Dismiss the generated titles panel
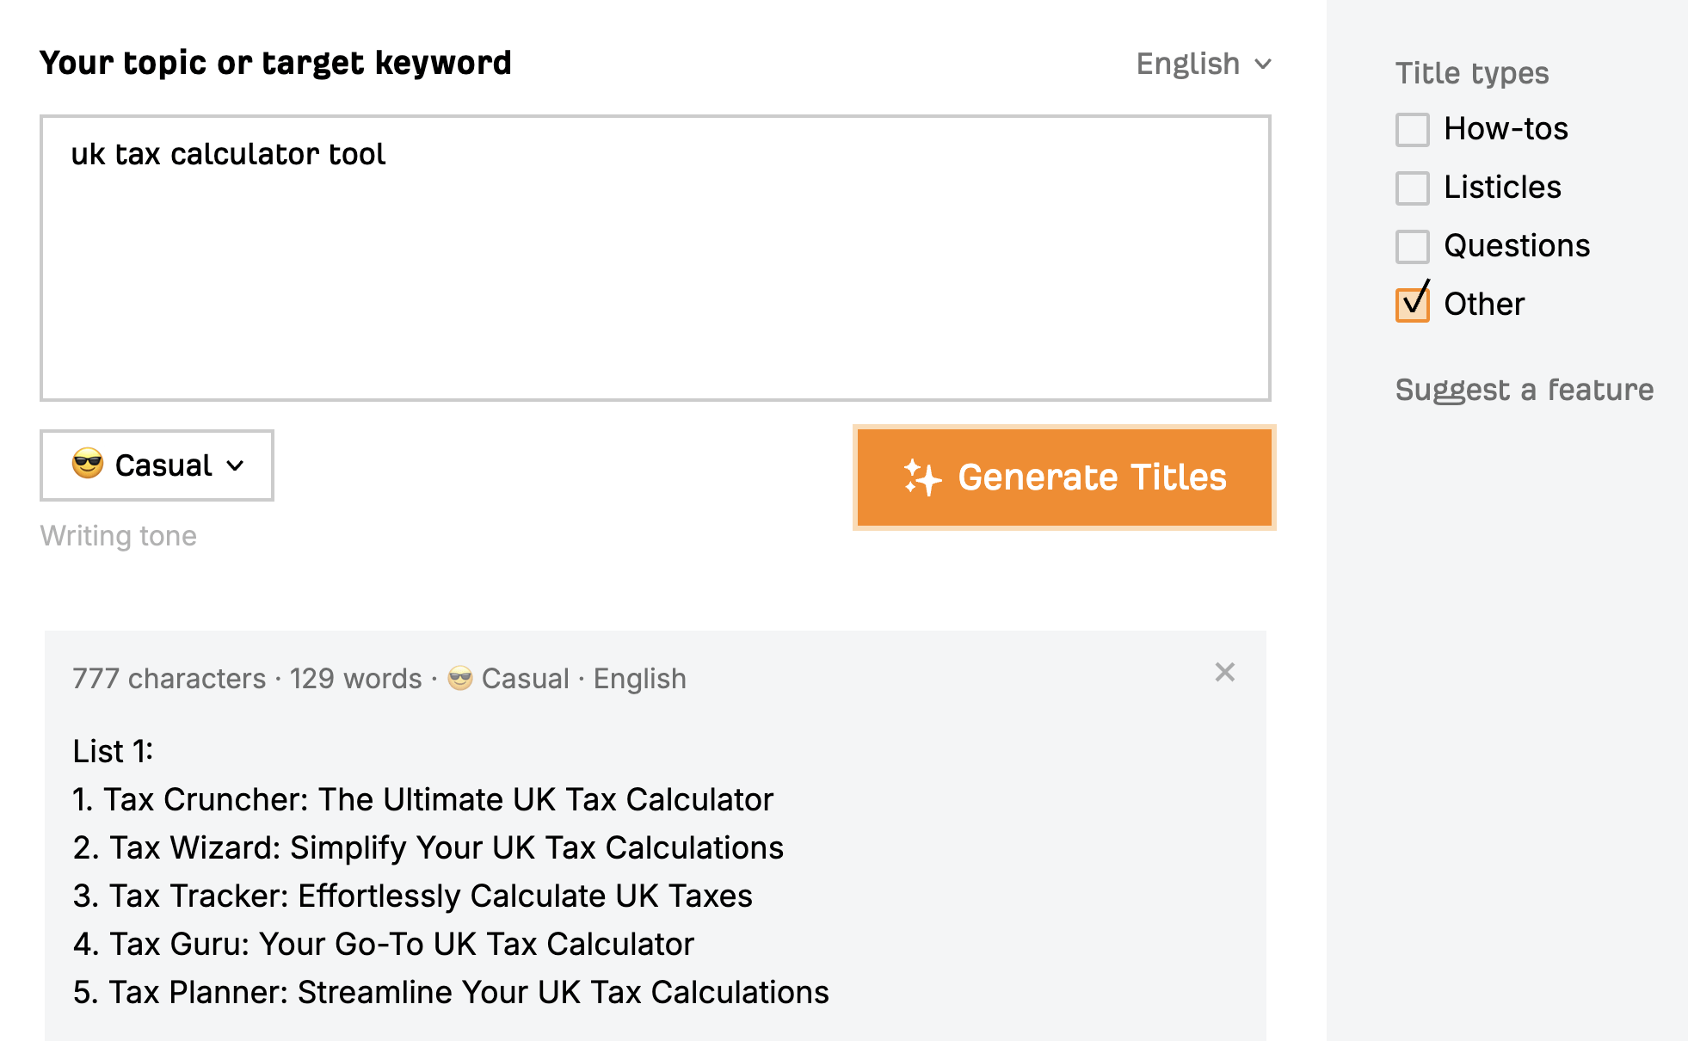Viewport: 1688px width, 1041px height. point(1225,673)
